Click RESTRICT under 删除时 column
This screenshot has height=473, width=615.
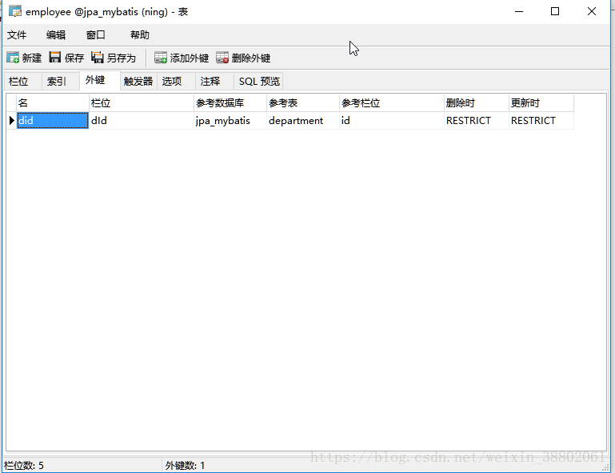[476, 121]
